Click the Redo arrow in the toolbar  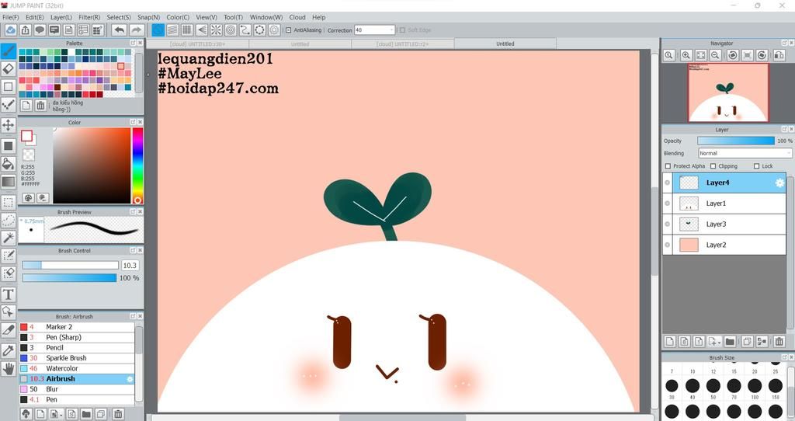[136, 30]
